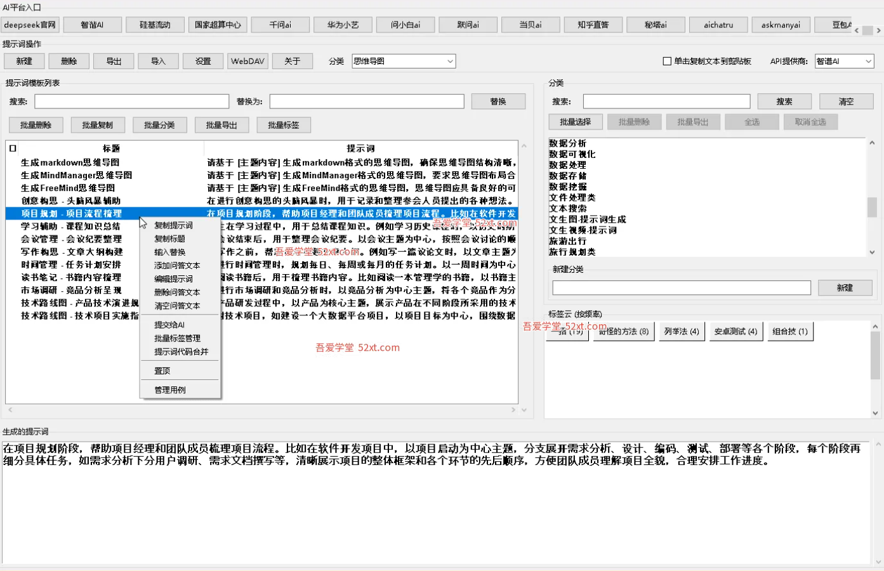Choose 复制标题 from the context menu
The height and width of the screenshot is (571, 884).
click(180, 239)
